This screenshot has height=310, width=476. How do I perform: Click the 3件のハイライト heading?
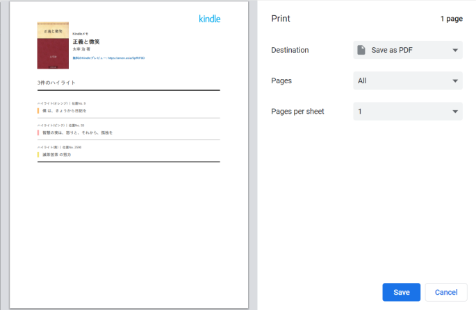pyautogui.click(x=56, y=83)
